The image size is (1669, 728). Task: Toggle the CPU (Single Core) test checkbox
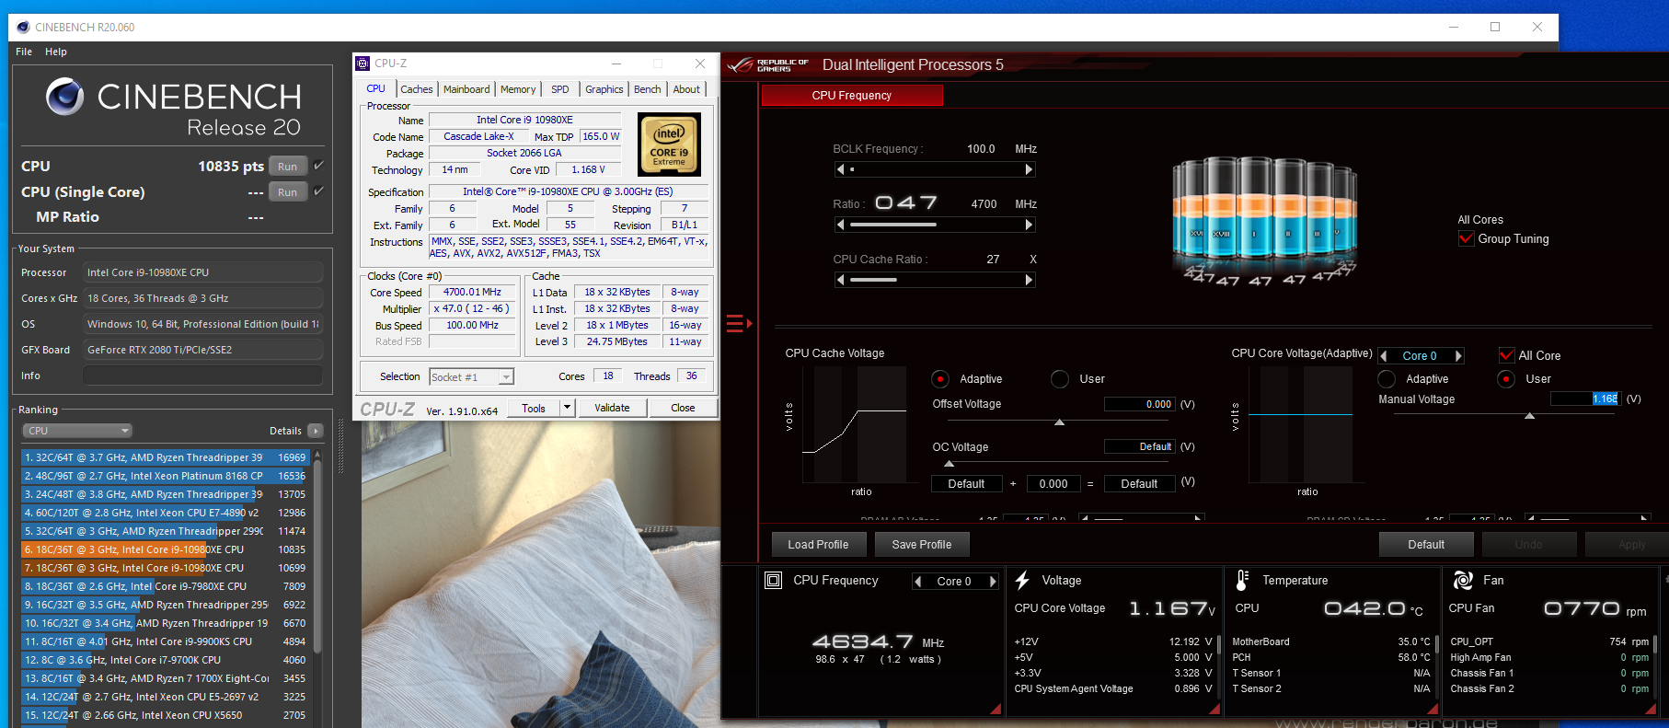click(x=318, y=191)
